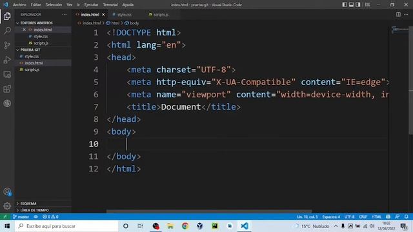Change end of line sequence CRLF
The width and height of the screenshot is (413, 232).
363,217
